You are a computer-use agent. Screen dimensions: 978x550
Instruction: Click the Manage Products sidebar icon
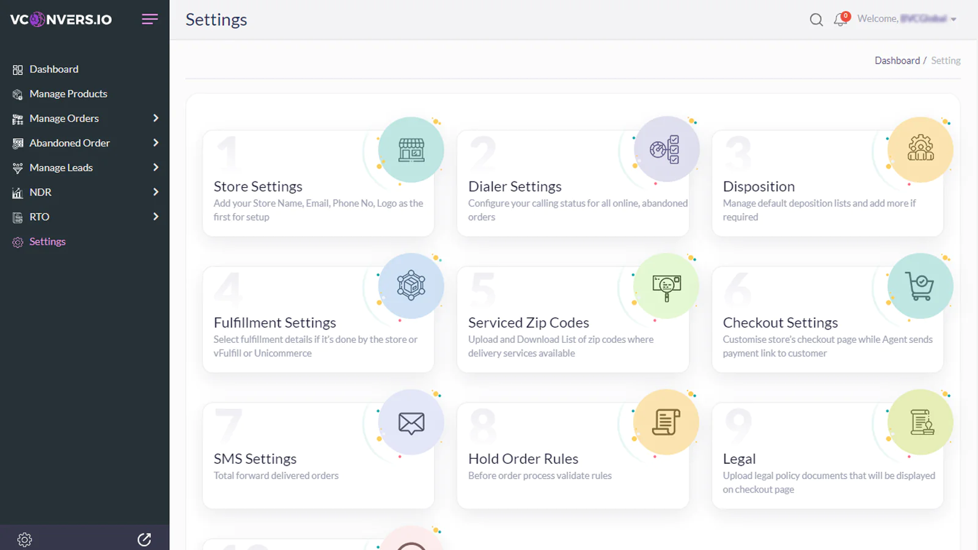(x=18, y=94)
